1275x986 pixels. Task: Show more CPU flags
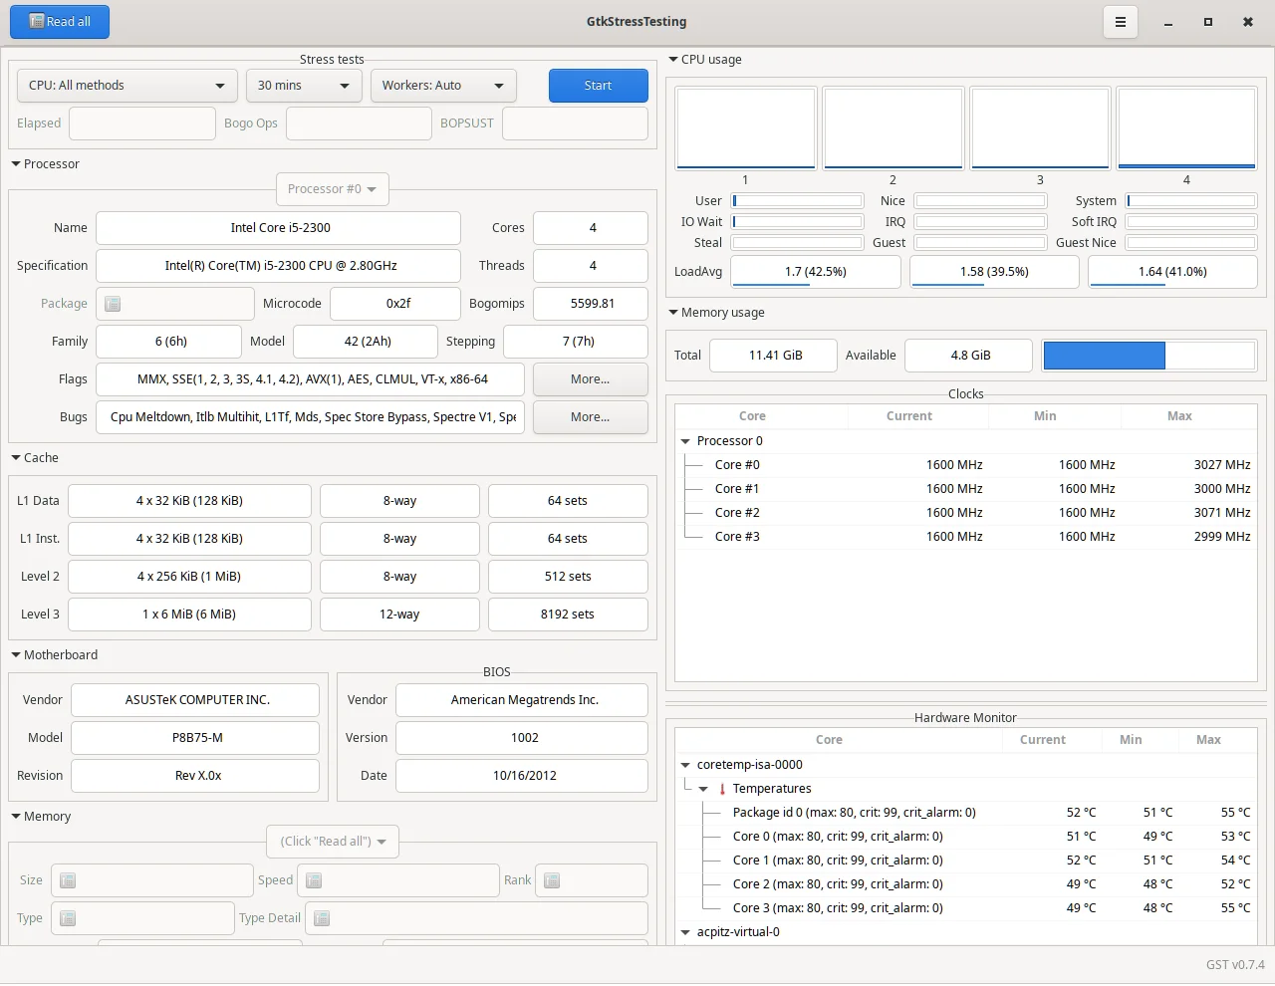coord(591,379)
